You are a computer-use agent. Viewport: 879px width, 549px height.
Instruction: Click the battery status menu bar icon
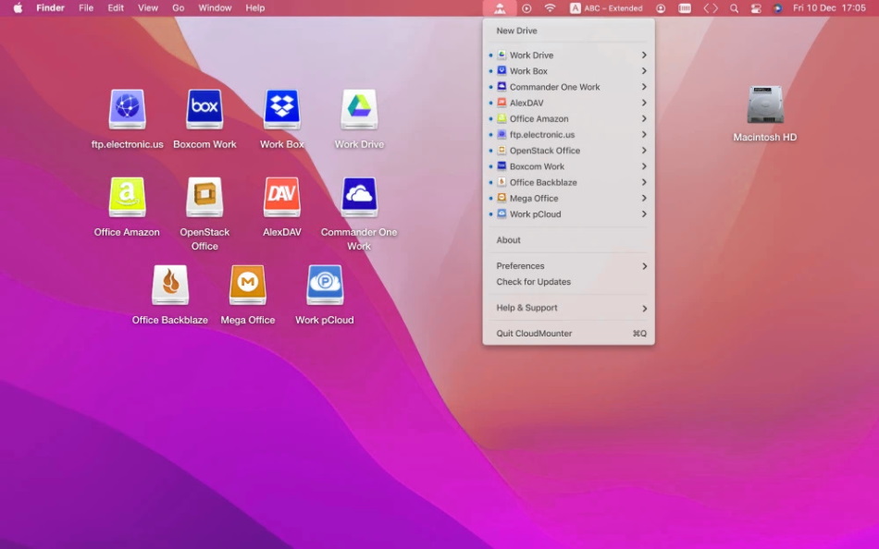tap(685, 8)
